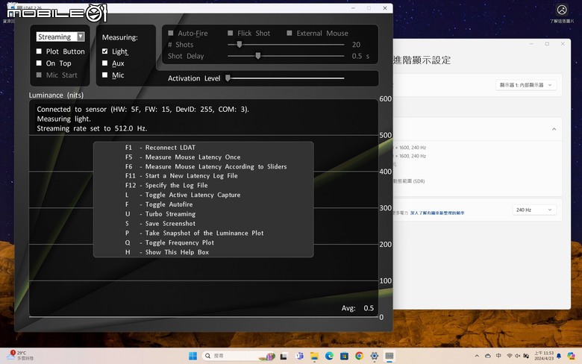This screenshot has height=364, width=582.
Task: Open the volume speaker tray icon
Action: click(x=517, y=356)
